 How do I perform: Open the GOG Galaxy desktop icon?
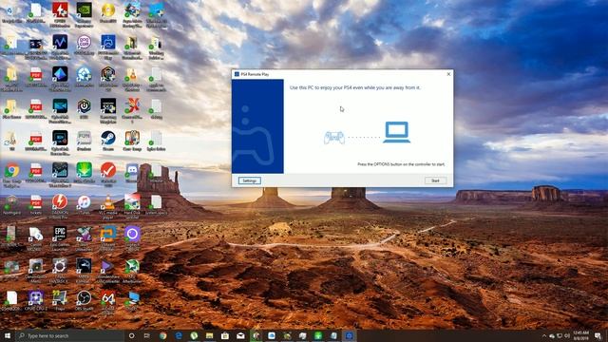84,45
